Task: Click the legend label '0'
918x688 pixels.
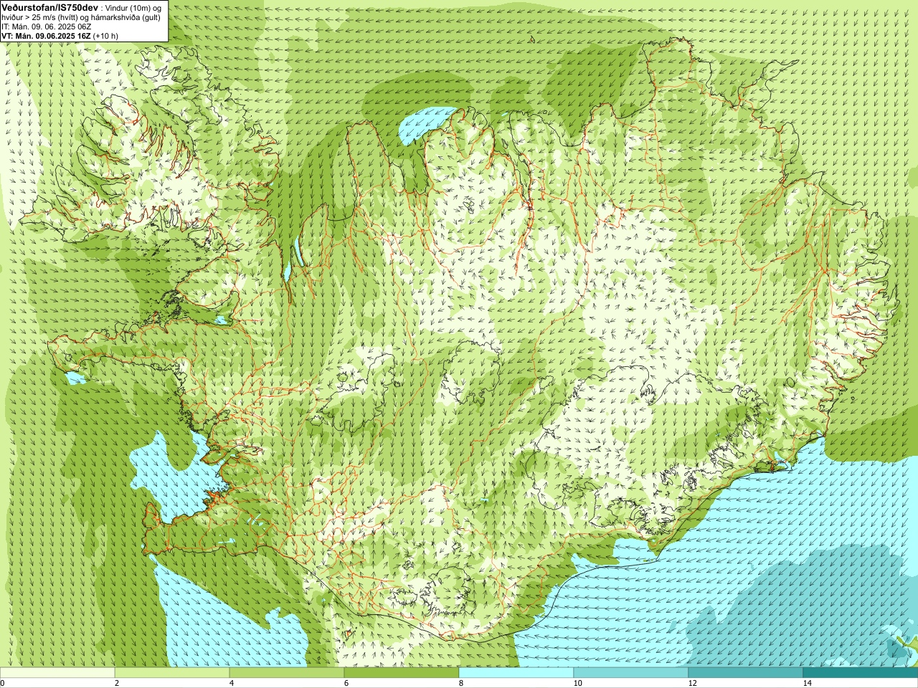Action: [x=3, y=683]
